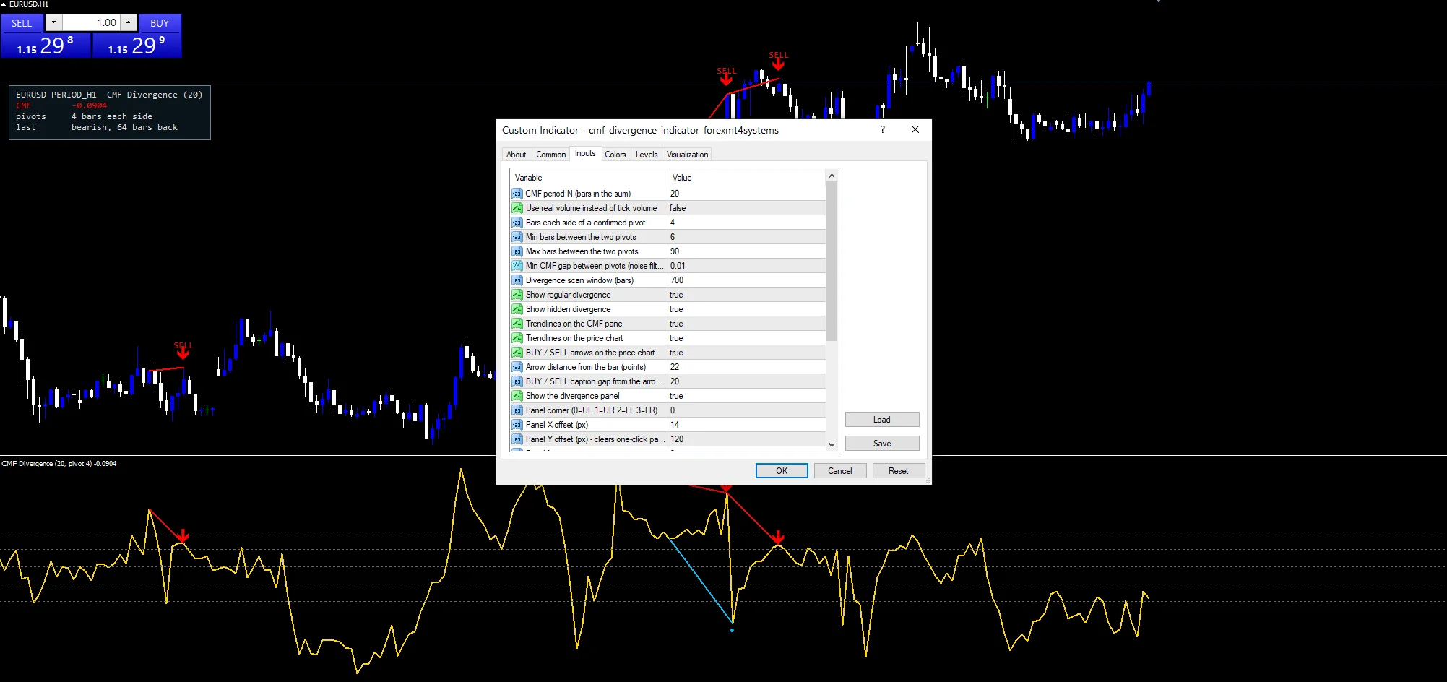
Task: Click the help question mark in dialog title
Action: (x=882, y=129)
